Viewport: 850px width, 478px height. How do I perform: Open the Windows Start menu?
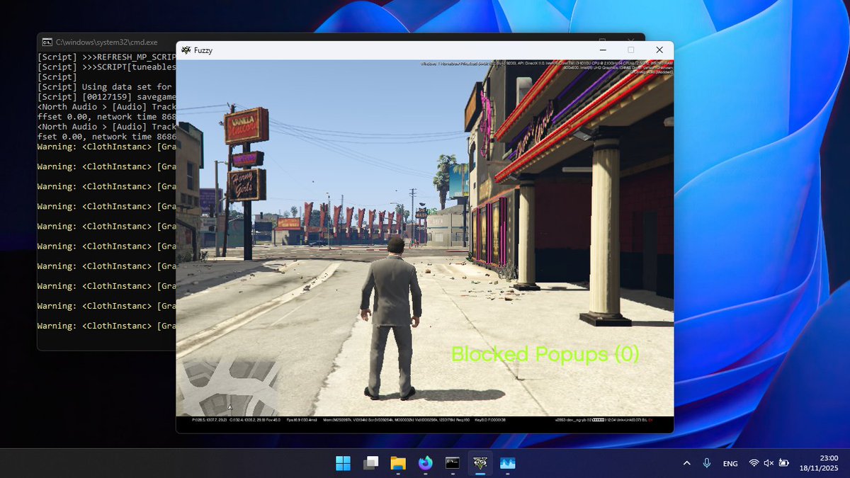343,463
